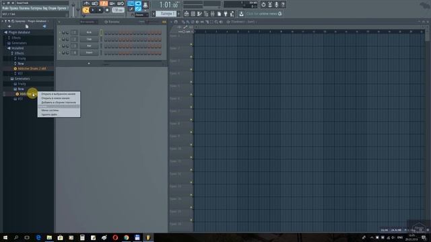The image size is (431, 242).
Task: Open content library download icon
Action: tap(241, 13)
